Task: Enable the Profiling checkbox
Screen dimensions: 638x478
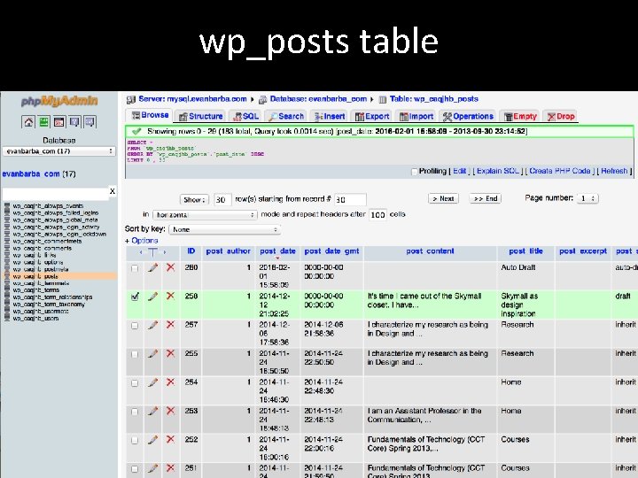Action: (414, 172)
